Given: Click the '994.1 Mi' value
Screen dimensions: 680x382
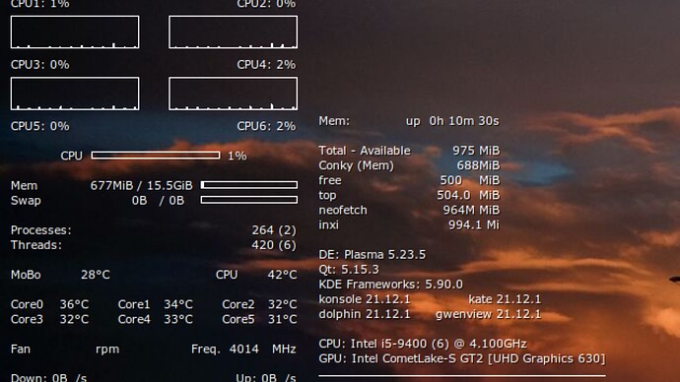Looking at the screenshot, I should (474, 224).
